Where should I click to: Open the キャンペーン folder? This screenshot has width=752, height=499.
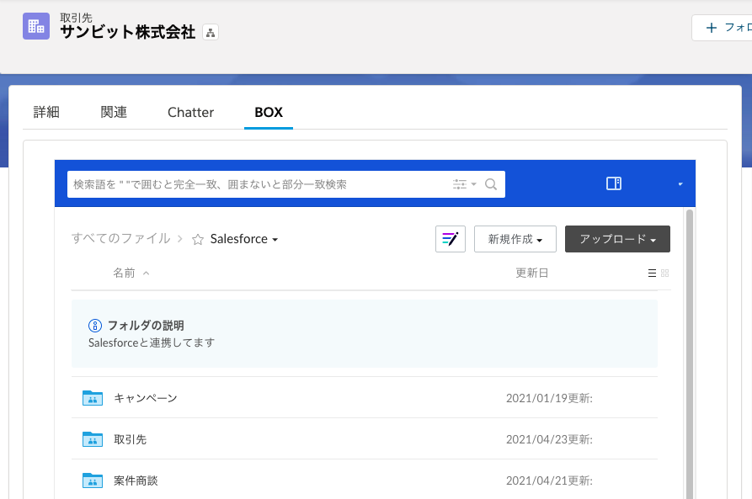click(x=146, y=398)
